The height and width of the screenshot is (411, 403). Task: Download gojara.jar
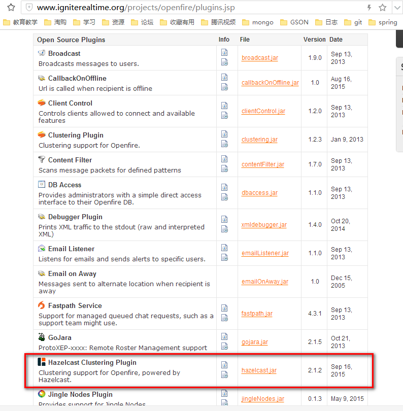coord(255,342)
